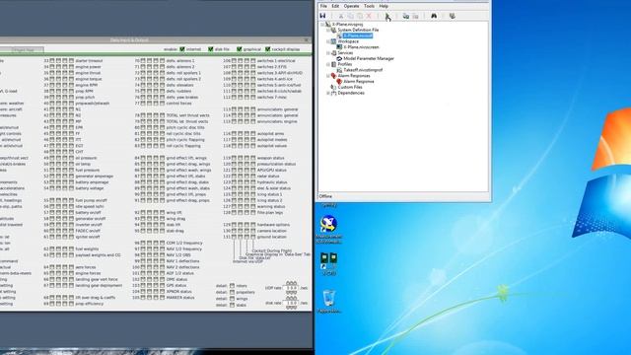Screen dimensions: 631x355
Task: Select Custom Files in the project tree
Action: 350,87
